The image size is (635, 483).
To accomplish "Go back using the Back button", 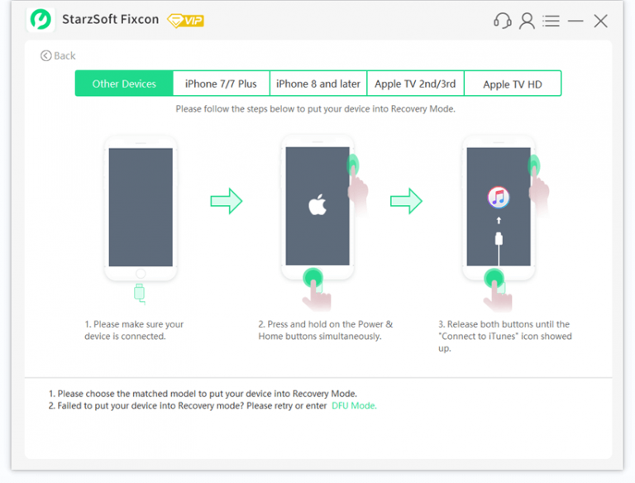I will [x=58, y=55].
